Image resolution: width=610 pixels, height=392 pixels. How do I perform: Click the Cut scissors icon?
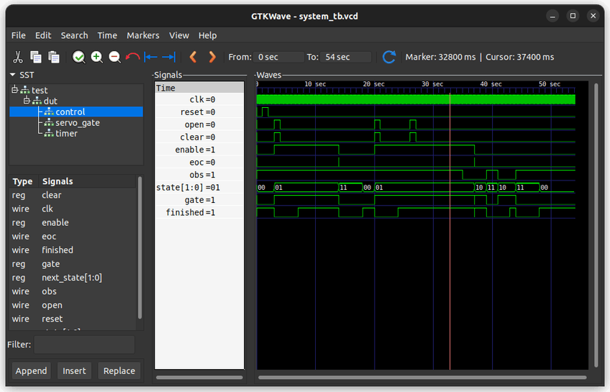point(18,57)
